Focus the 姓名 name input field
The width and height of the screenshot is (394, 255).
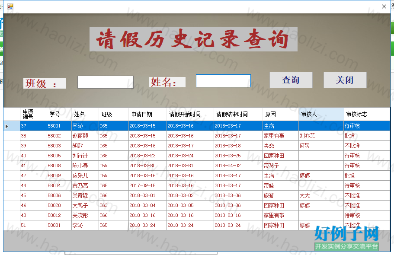[224, 81]
